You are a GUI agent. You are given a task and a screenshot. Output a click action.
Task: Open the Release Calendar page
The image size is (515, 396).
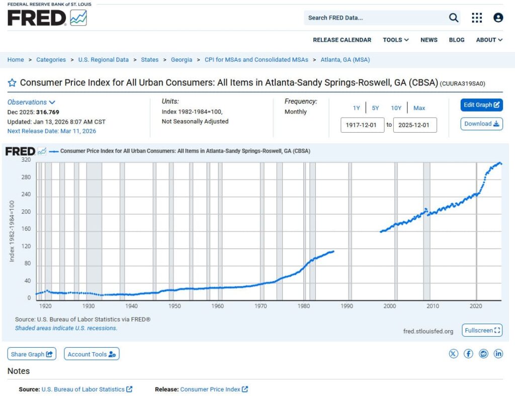click(342, 40)
